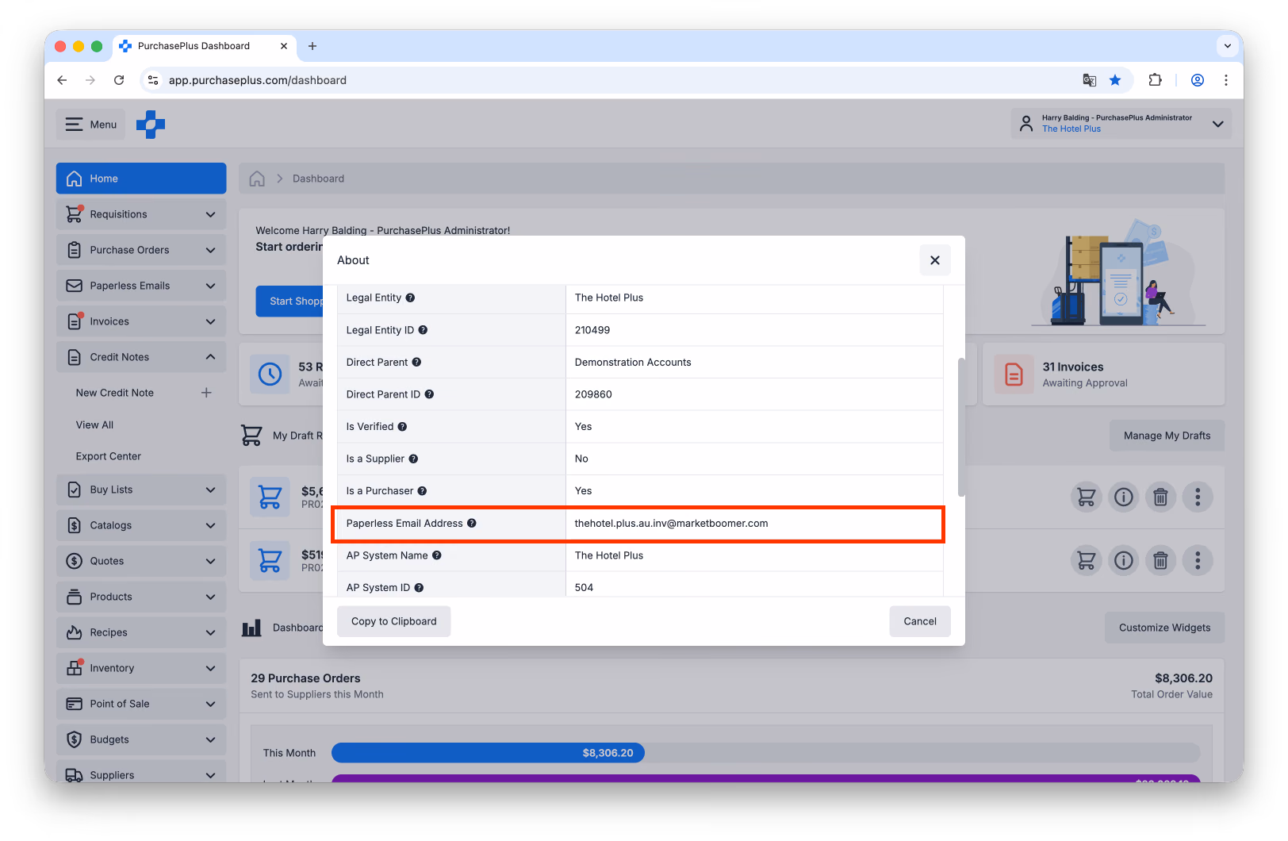This screenshot has width=1288, height=841.
Task: Click Customize Widgets button
Action: tap(1164, 628)
